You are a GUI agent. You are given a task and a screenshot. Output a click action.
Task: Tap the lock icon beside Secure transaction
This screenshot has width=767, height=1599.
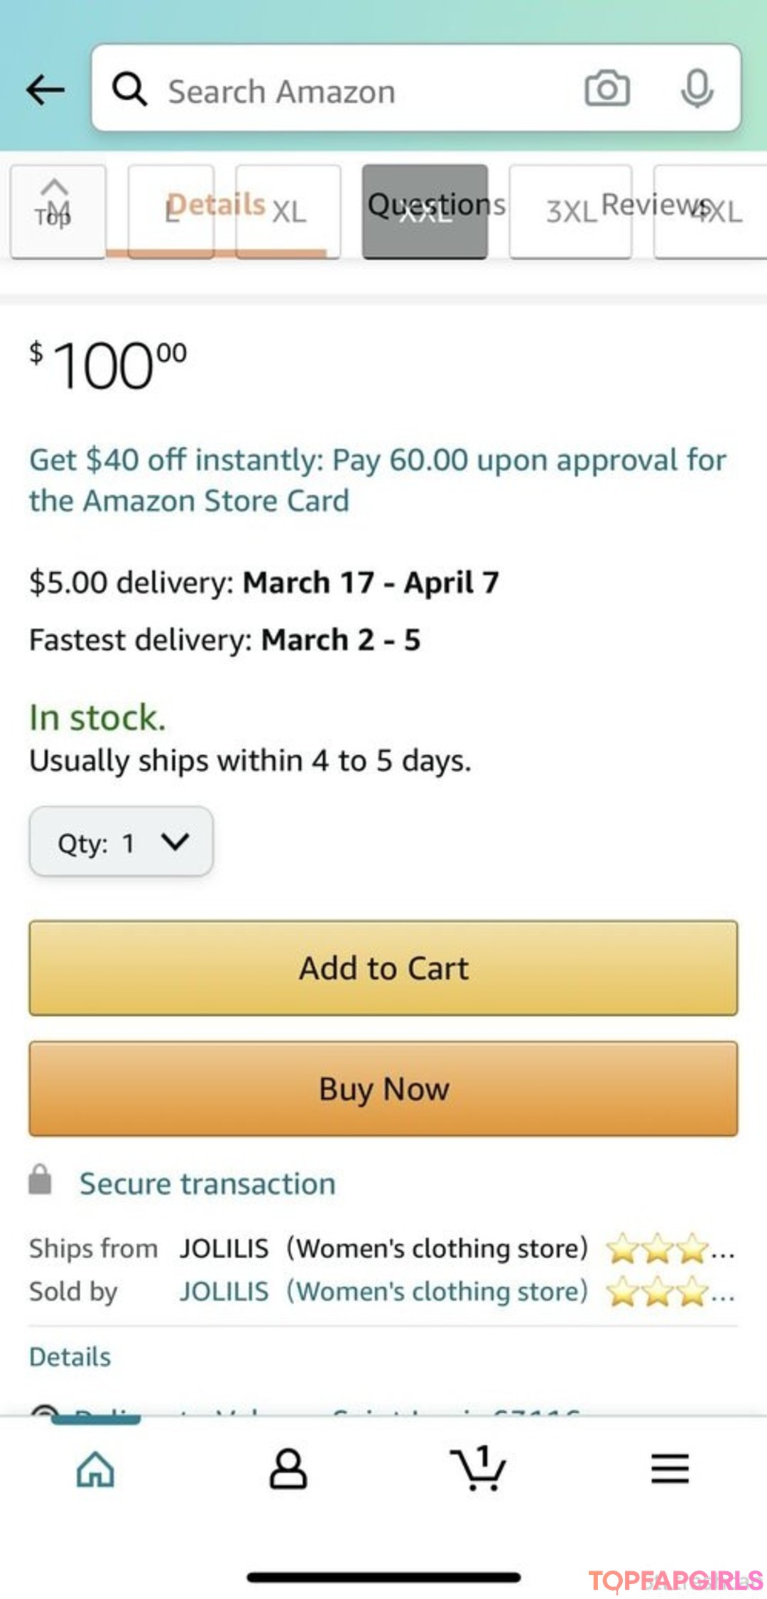point(40,1179)
